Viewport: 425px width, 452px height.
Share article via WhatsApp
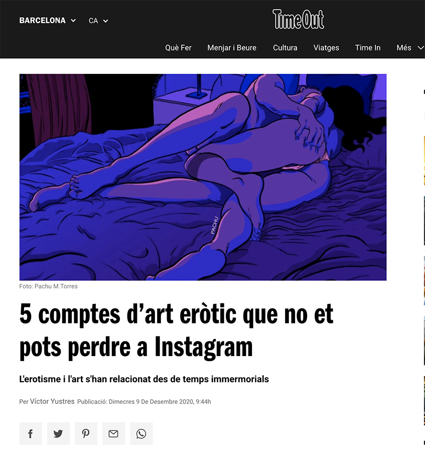(141, 433)
